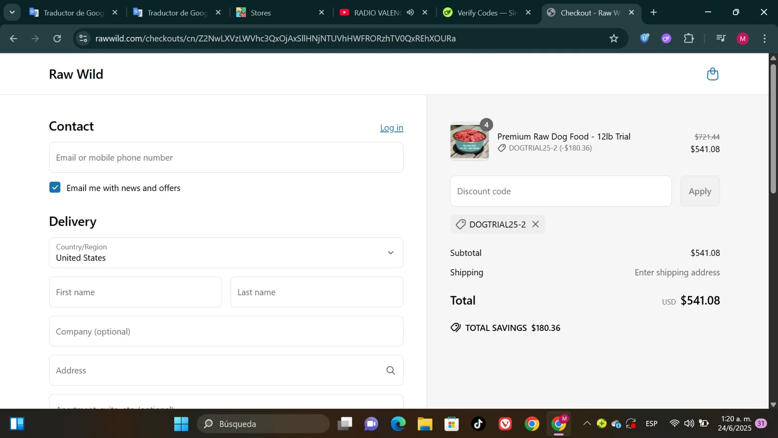
Task: Click the Apply discount button
Action: coord(700,191)
